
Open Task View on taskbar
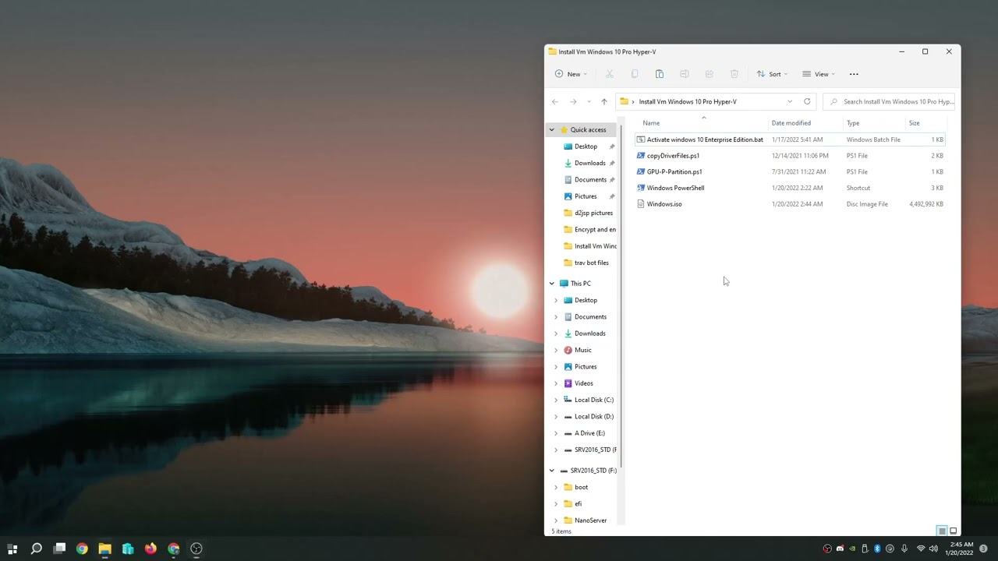pos(59,549)
